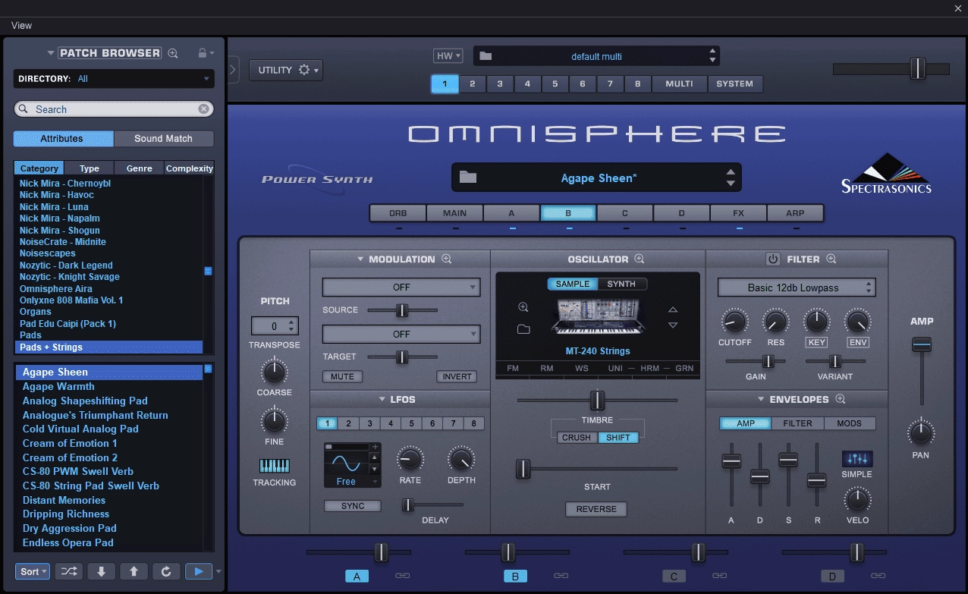Toggle keyboard Tracking icon
968x594 pixels.
coord(274,466)
